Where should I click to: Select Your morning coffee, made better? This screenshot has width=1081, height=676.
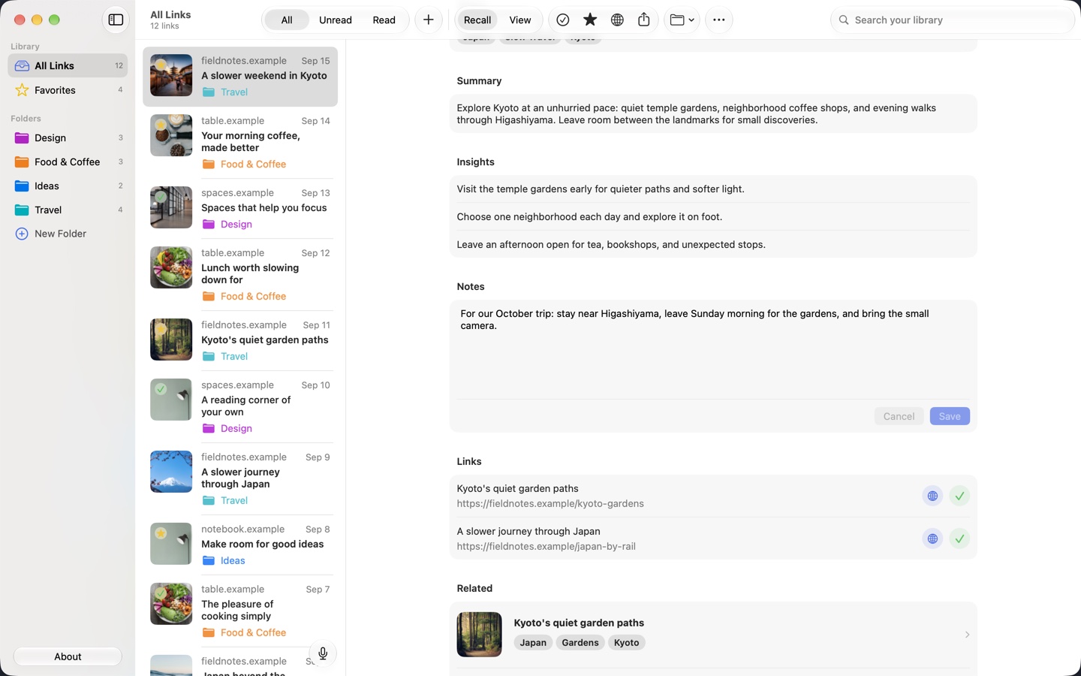pos(240,143)
